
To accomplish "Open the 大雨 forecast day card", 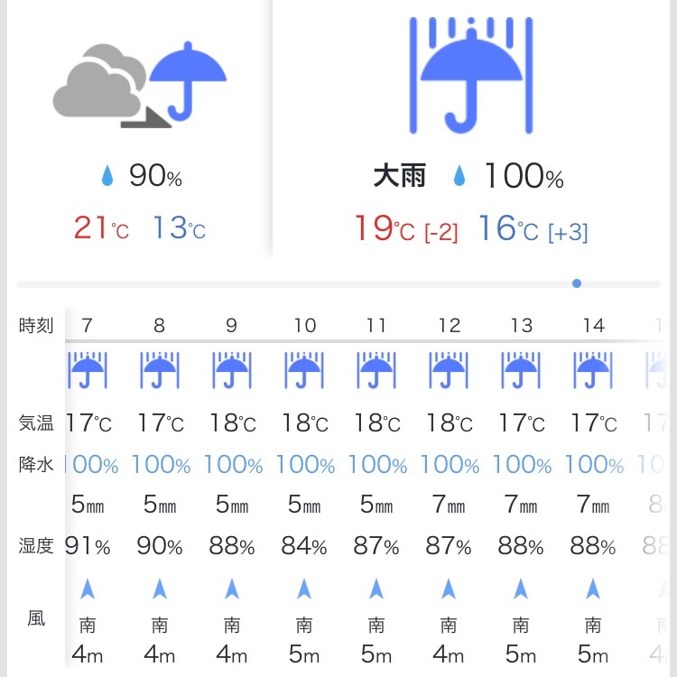I will pyautogui.click(x=471, y=129).
